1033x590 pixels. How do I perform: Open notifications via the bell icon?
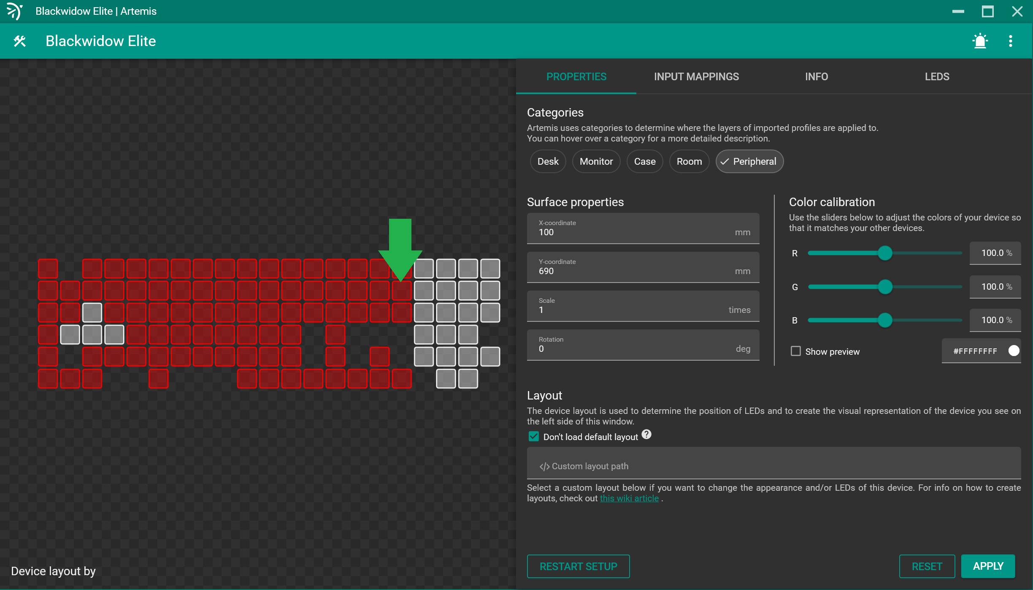coord(980,41)
